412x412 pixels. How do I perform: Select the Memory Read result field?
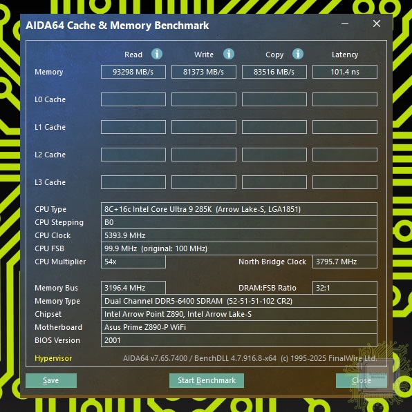[133, 72]
